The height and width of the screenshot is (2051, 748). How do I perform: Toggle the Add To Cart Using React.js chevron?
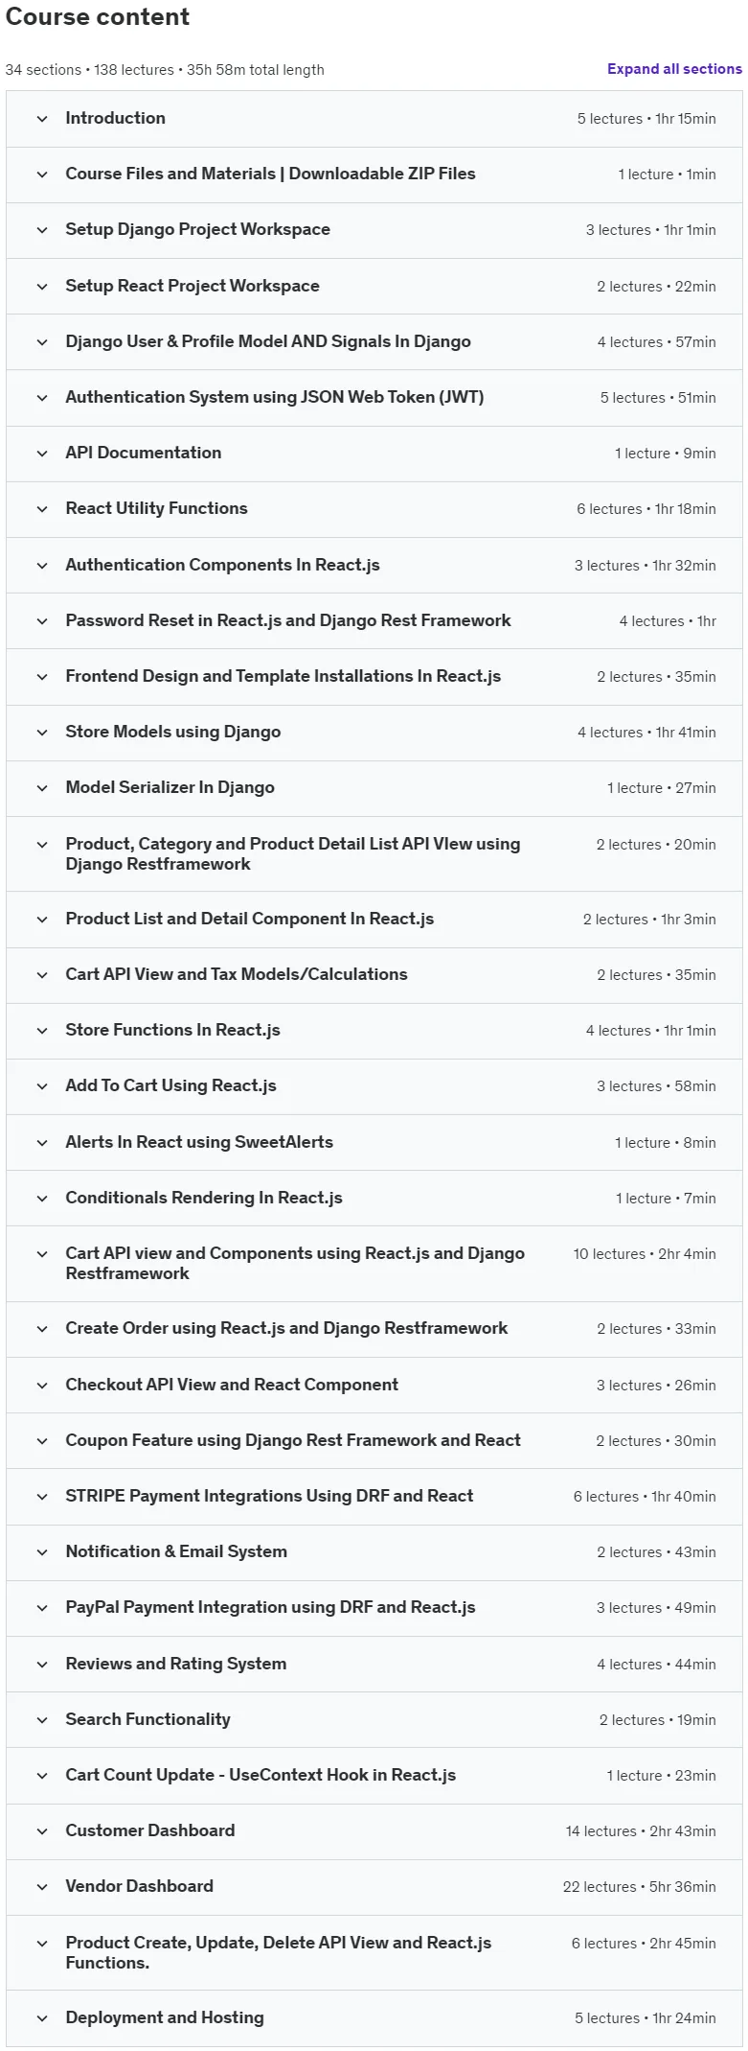[x=42, y=1086]
